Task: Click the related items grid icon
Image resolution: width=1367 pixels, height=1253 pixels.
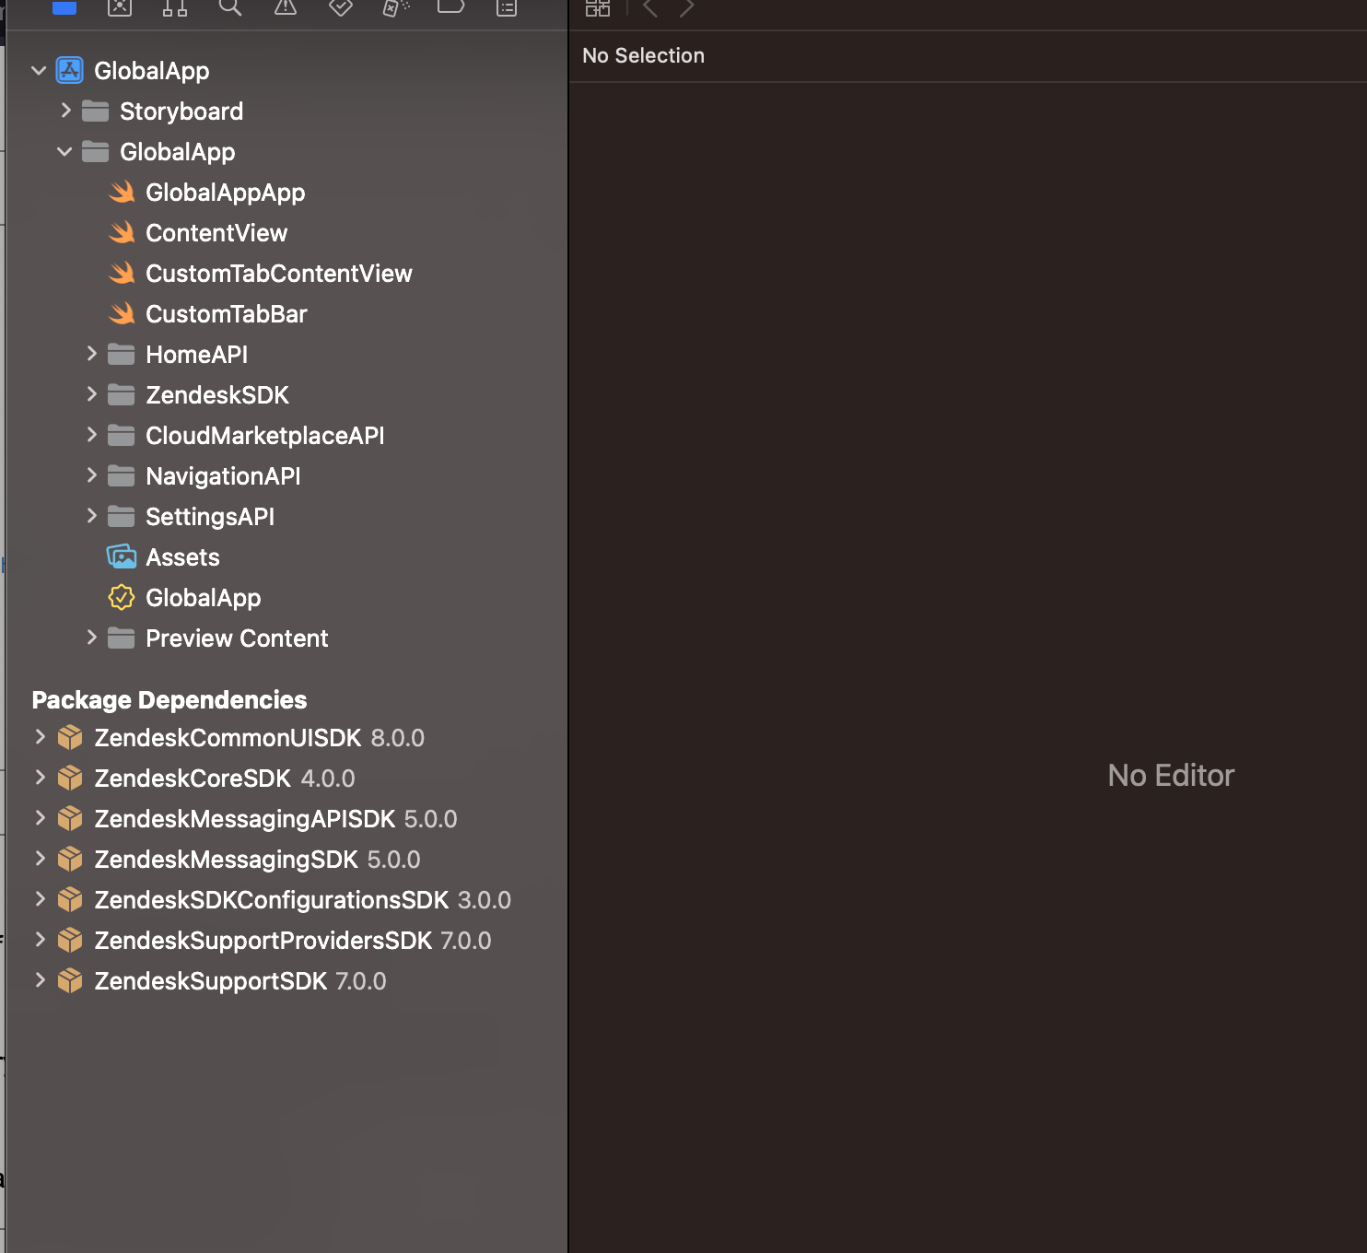Action: 598,8
